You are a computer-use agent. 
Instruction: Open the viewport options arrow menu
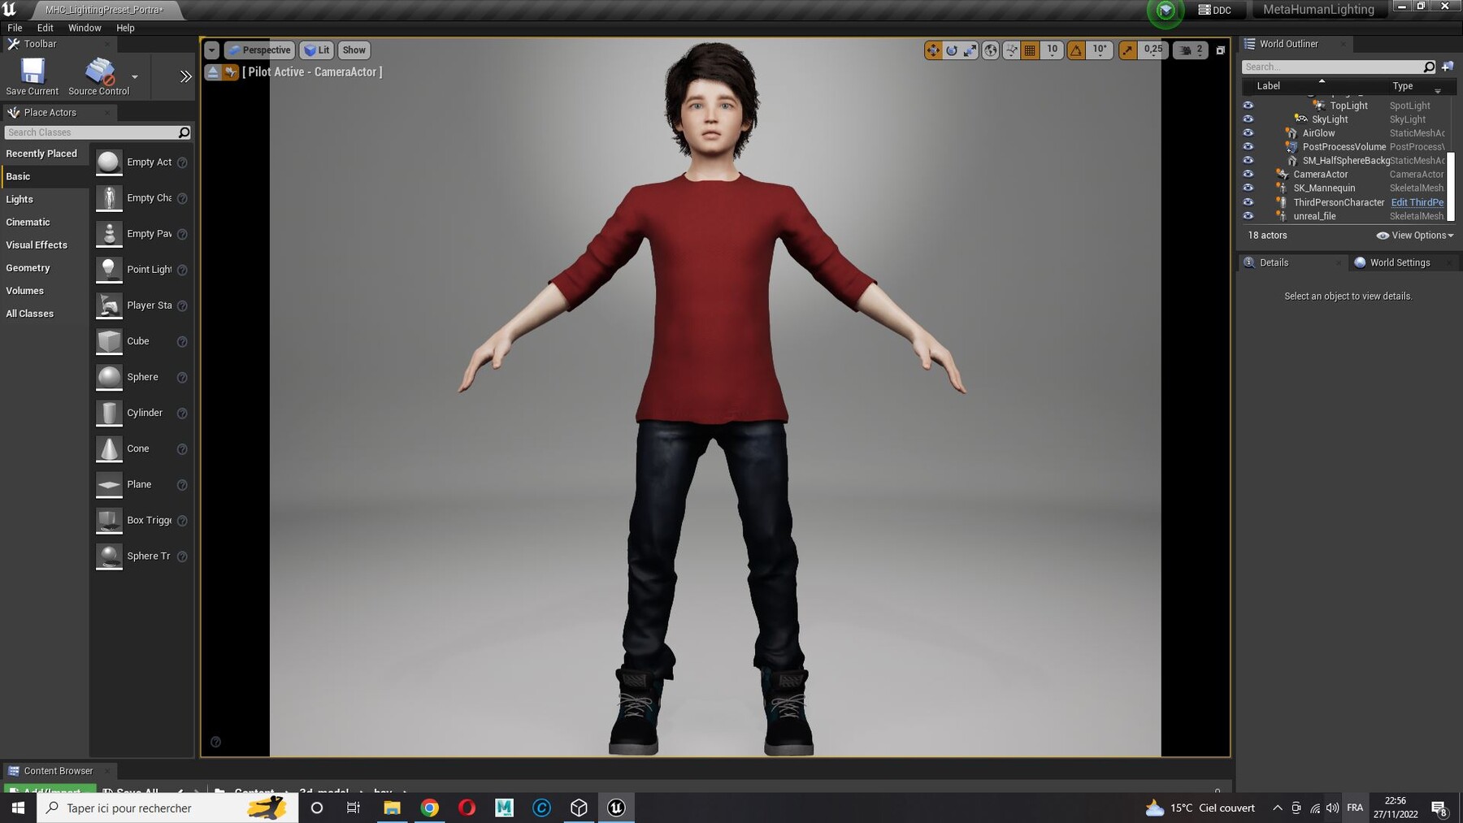point(212,50)
